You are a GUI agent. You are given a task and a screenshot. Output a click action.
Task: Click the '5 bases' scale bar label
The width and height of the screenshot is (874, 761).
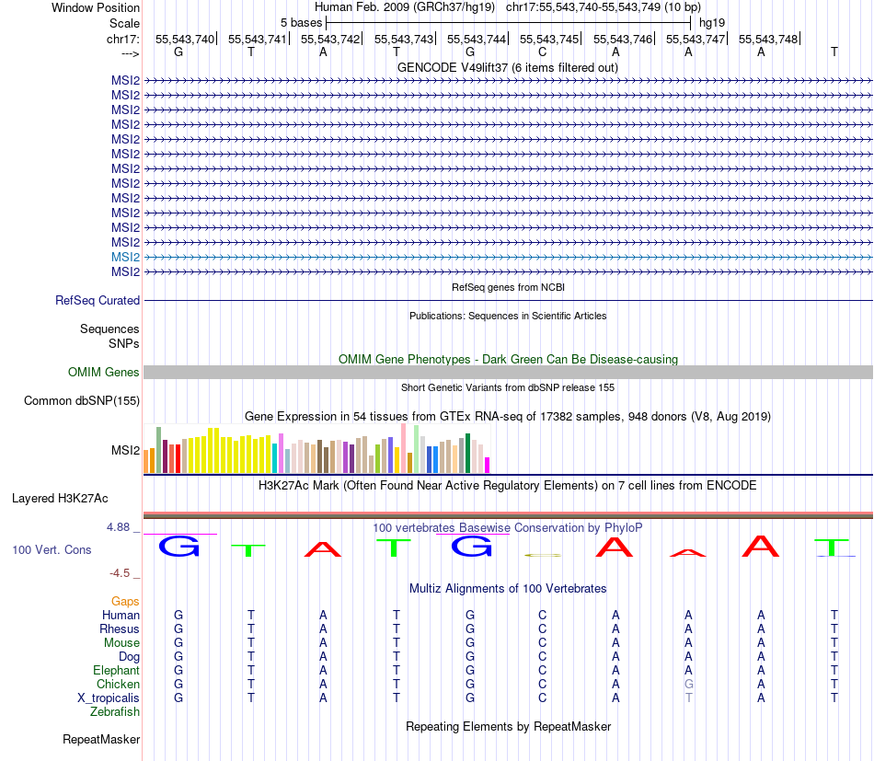(301, 23)
